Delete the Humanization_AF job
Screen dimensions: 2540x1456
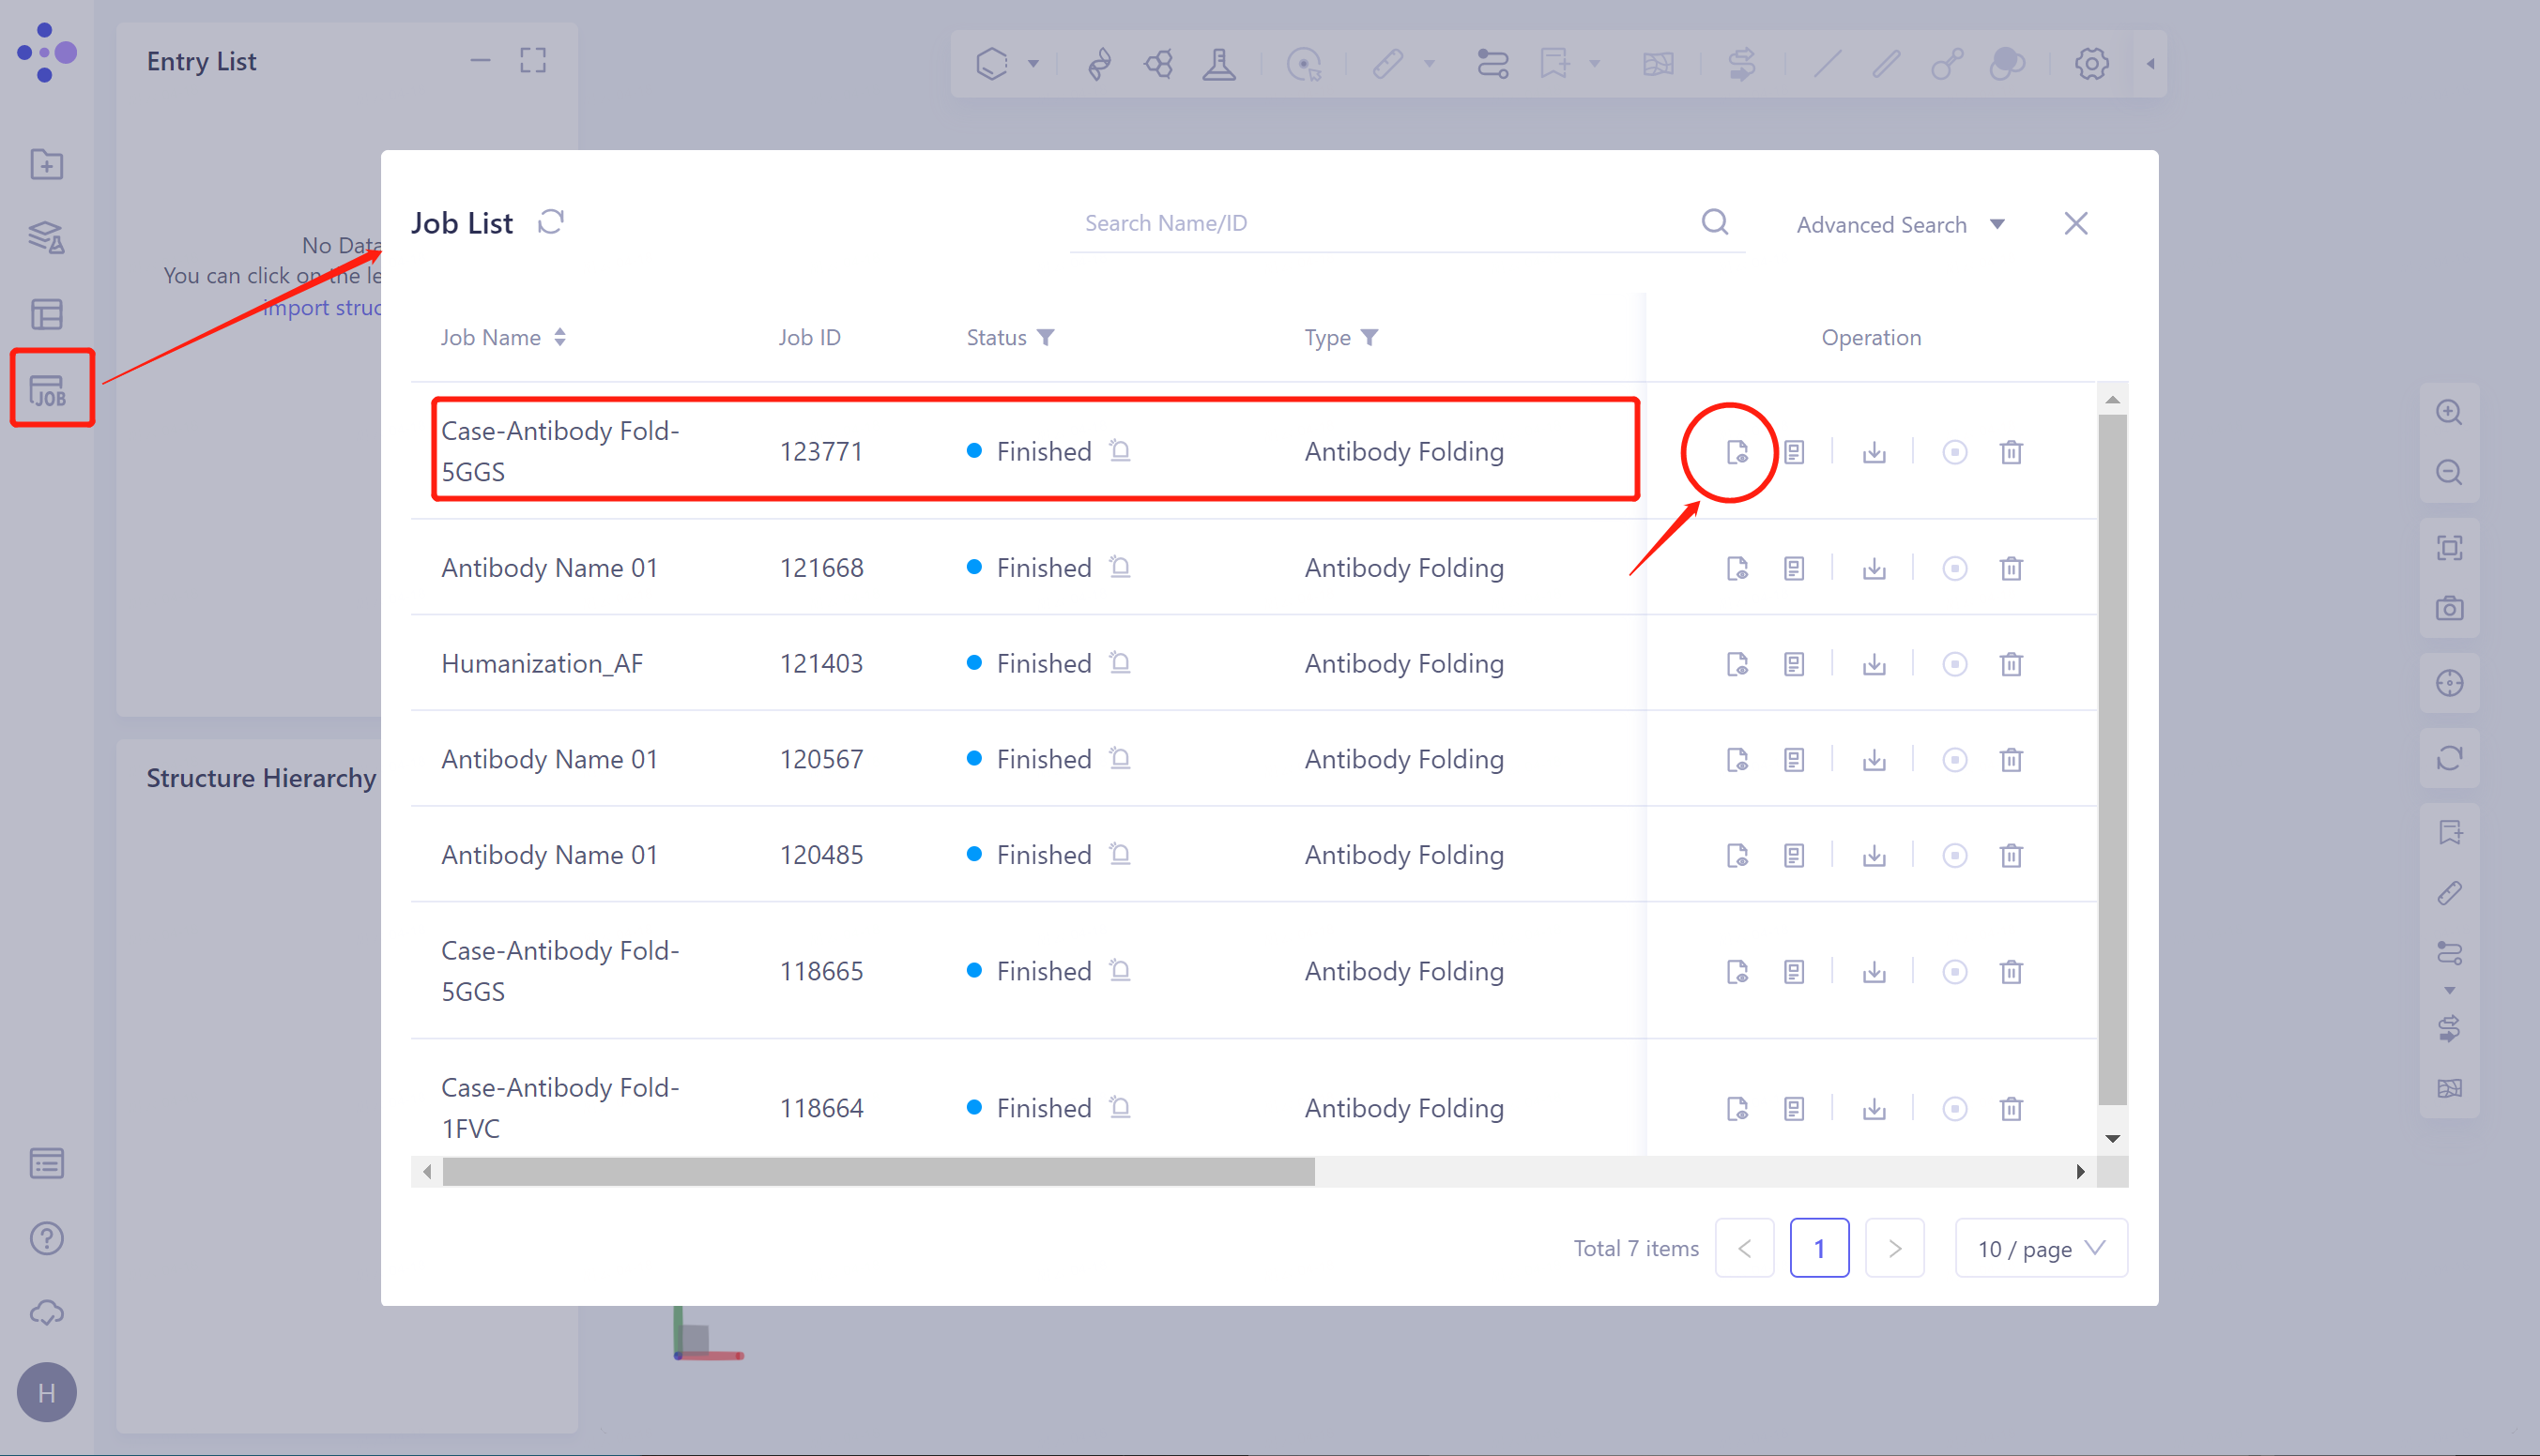[x=2011, y=664]
